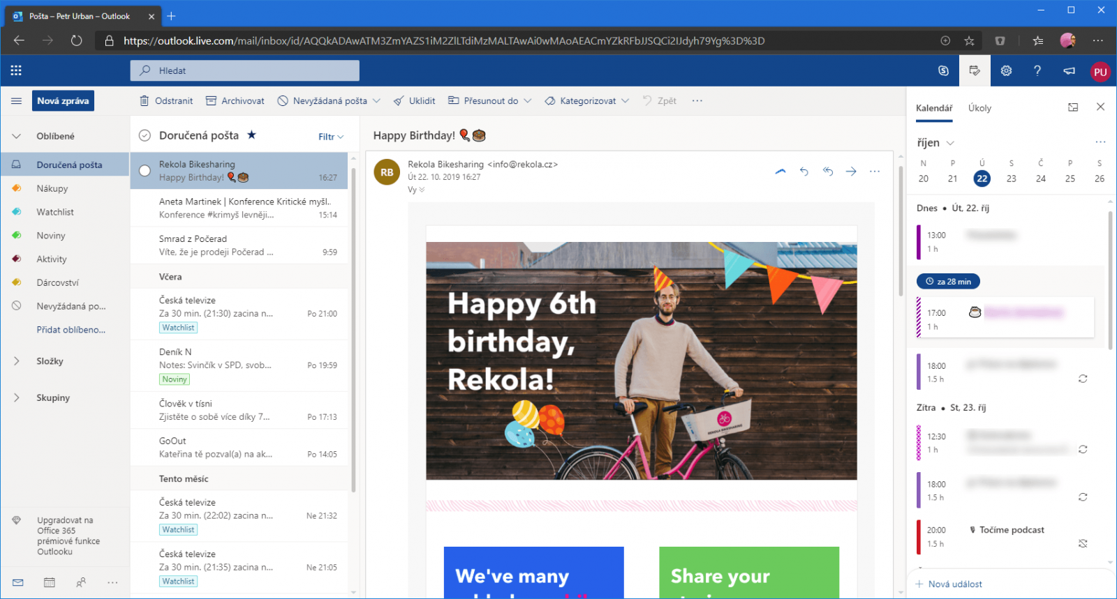Switch to the People module icon
Screen dimensions: 1117x599
tap(81, 582)
